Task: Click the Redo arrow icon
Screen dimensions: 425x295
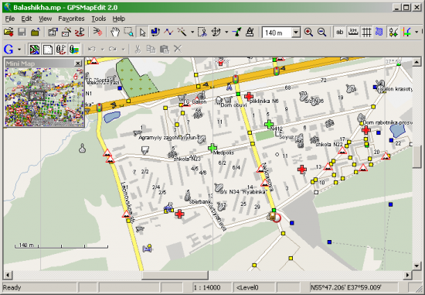Action: 113,50
